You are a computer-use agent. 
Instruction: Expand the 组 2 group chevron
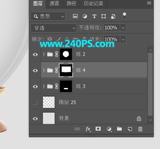pos(44,54)
